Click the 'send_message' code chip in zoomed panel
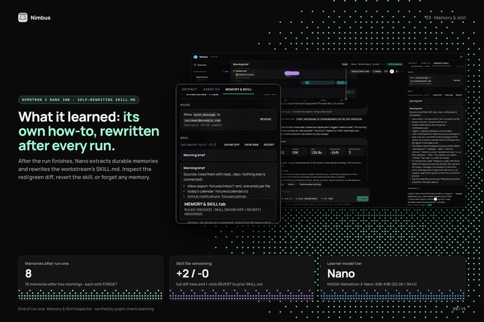This screenshot has height=322, width=484. coord(204,115)
